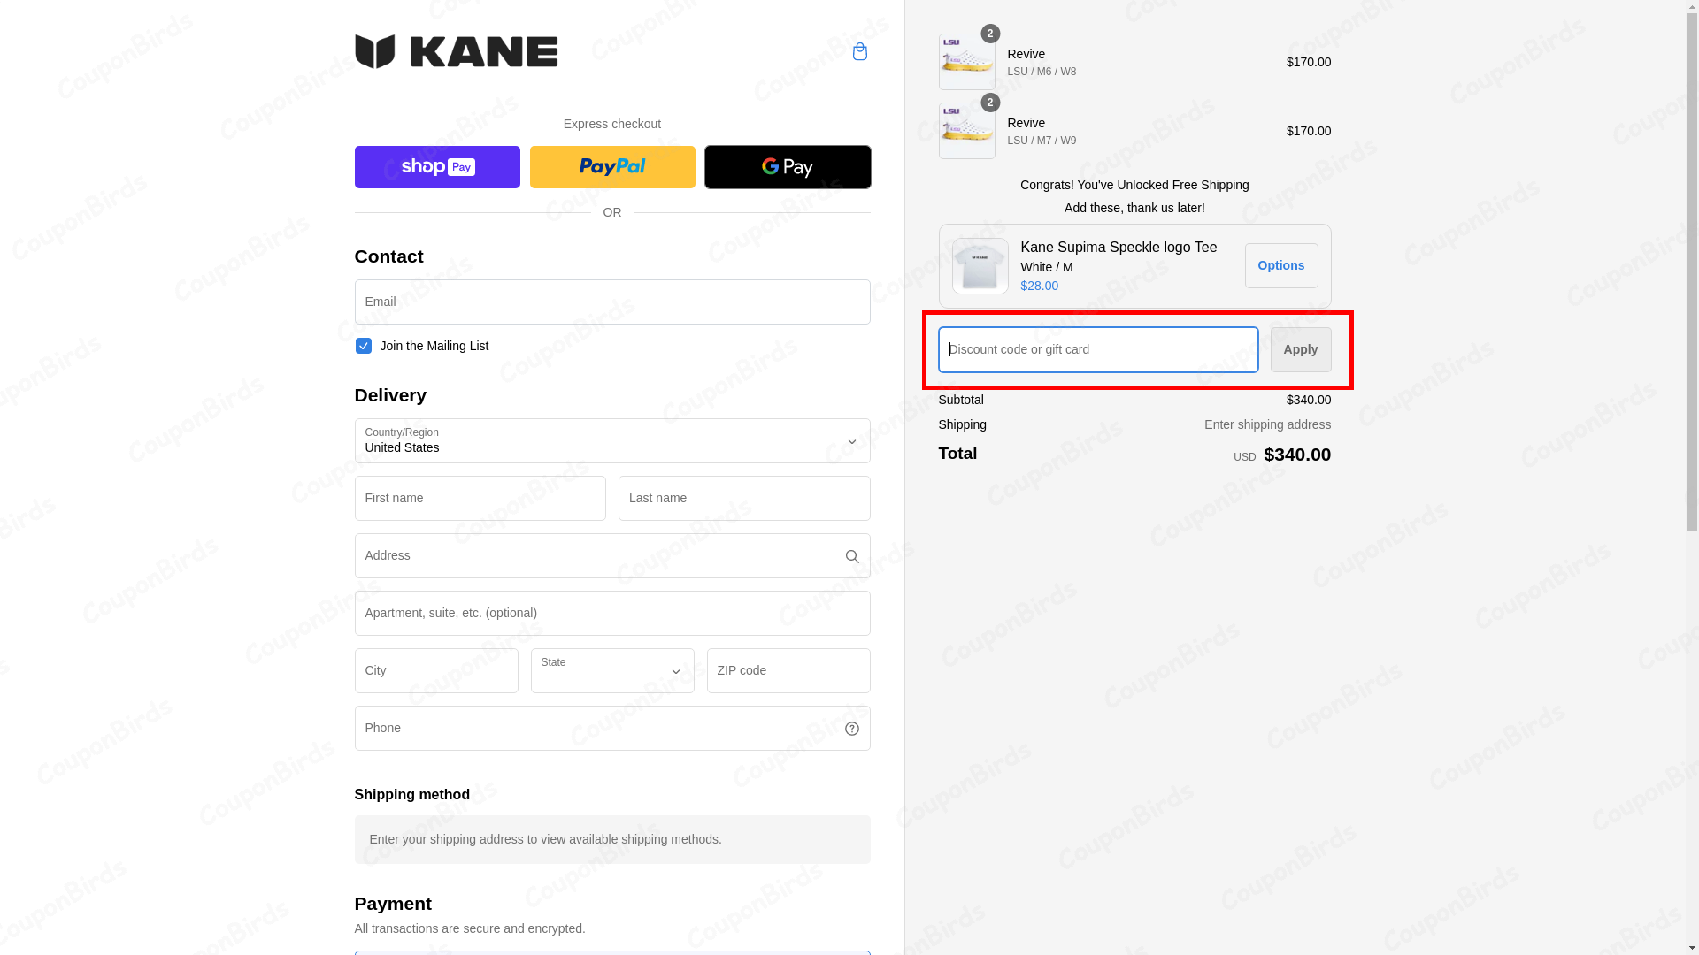Expand the State dropdown
This screenshot has width=1699, height=955.
point(611,670)
